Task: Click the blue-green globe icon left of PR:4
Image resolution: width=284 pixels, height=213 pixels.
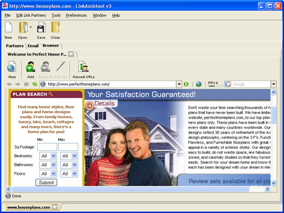Action: tap(199, 84)
